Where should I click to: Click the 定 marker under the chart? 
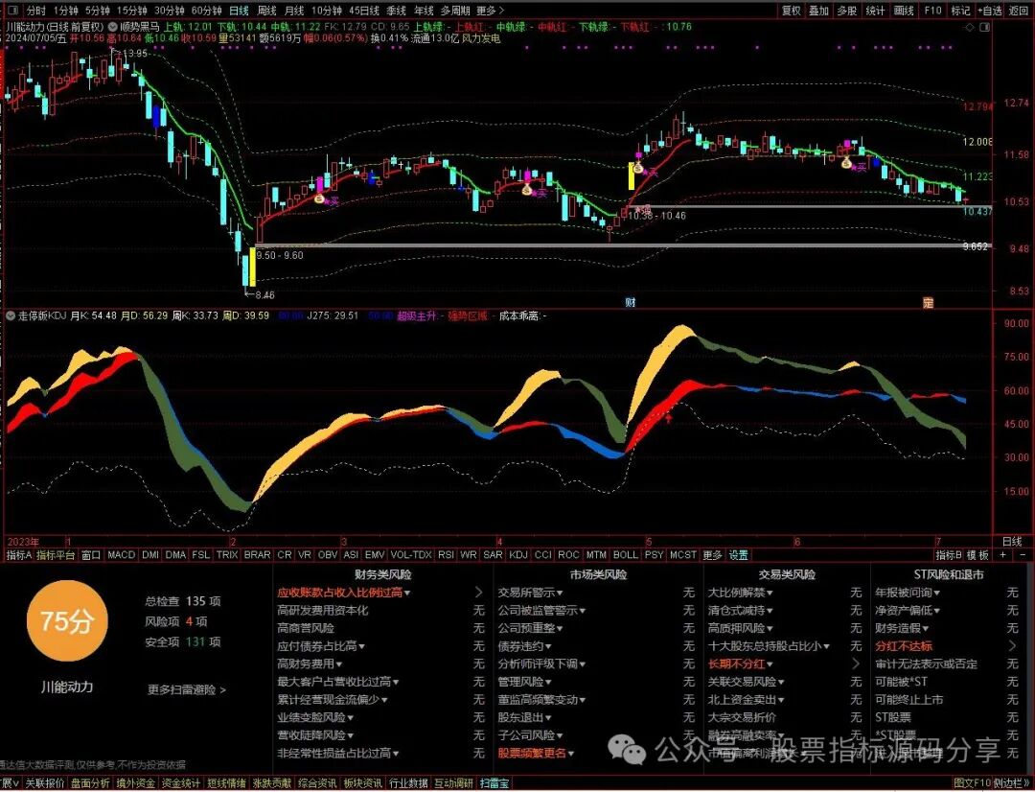coord(928,303)
